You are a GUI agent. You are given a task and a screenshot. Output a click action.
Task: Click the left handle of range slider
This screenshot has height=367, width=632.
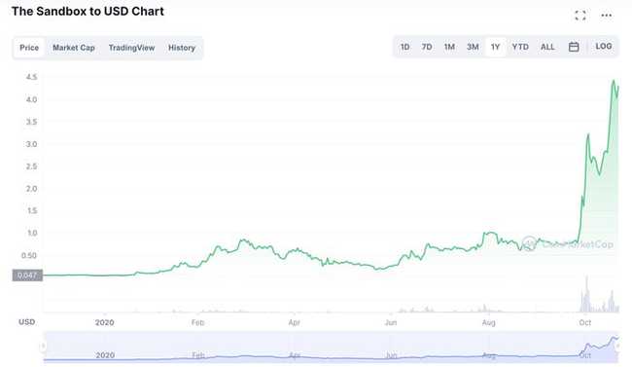tap(43, 346)
